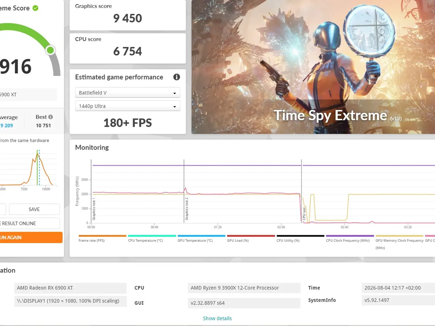Toggle the CPU Clock Frequency legend swatch
This screenshot has height=326, width=435.
pos(350,236)
